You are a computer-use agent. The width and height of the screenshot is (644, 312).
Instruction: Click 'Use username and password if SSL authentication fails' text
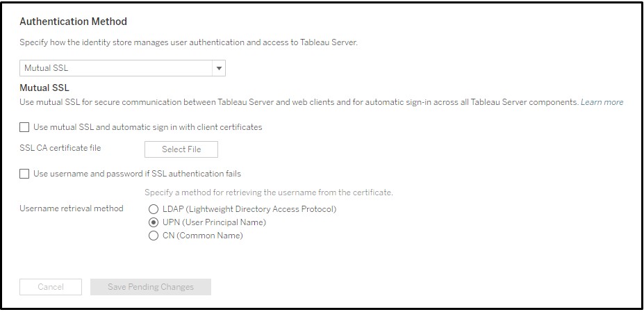click(x=137, y=174)
